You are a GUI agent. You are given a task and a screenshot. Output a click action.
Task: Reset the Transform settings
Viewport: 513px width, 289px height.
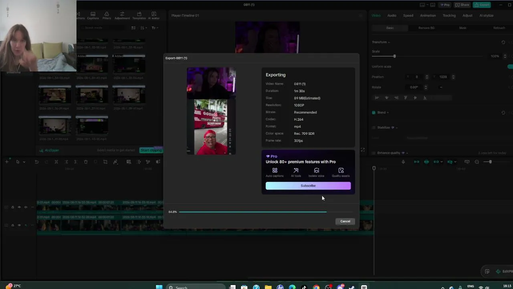[503, 42]
